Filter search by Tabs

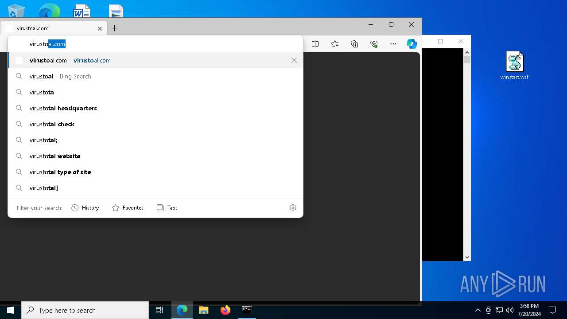point(167,208)
